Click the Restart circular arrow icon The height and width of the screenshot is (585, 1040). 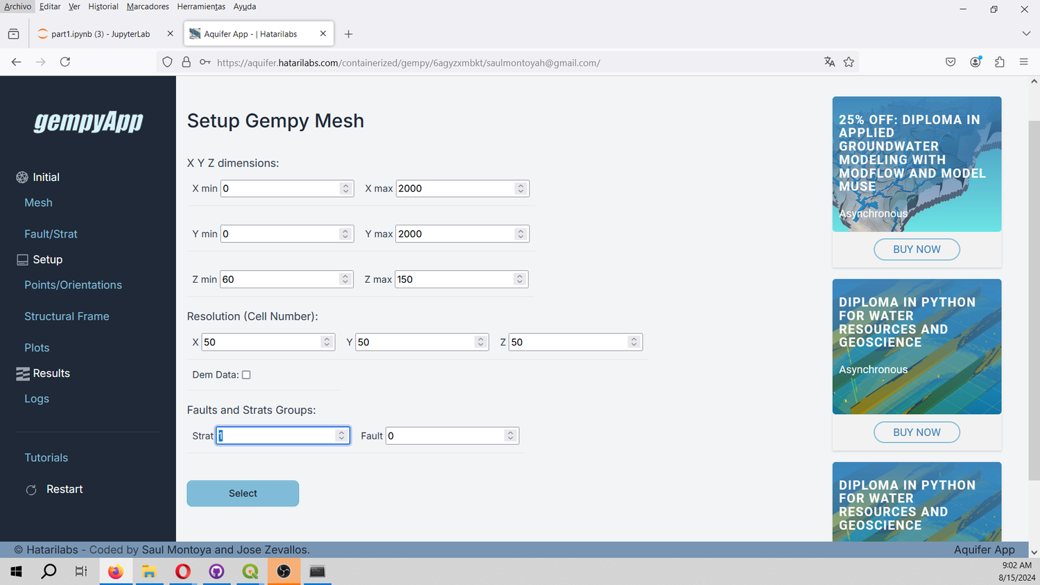click(31, 489)
